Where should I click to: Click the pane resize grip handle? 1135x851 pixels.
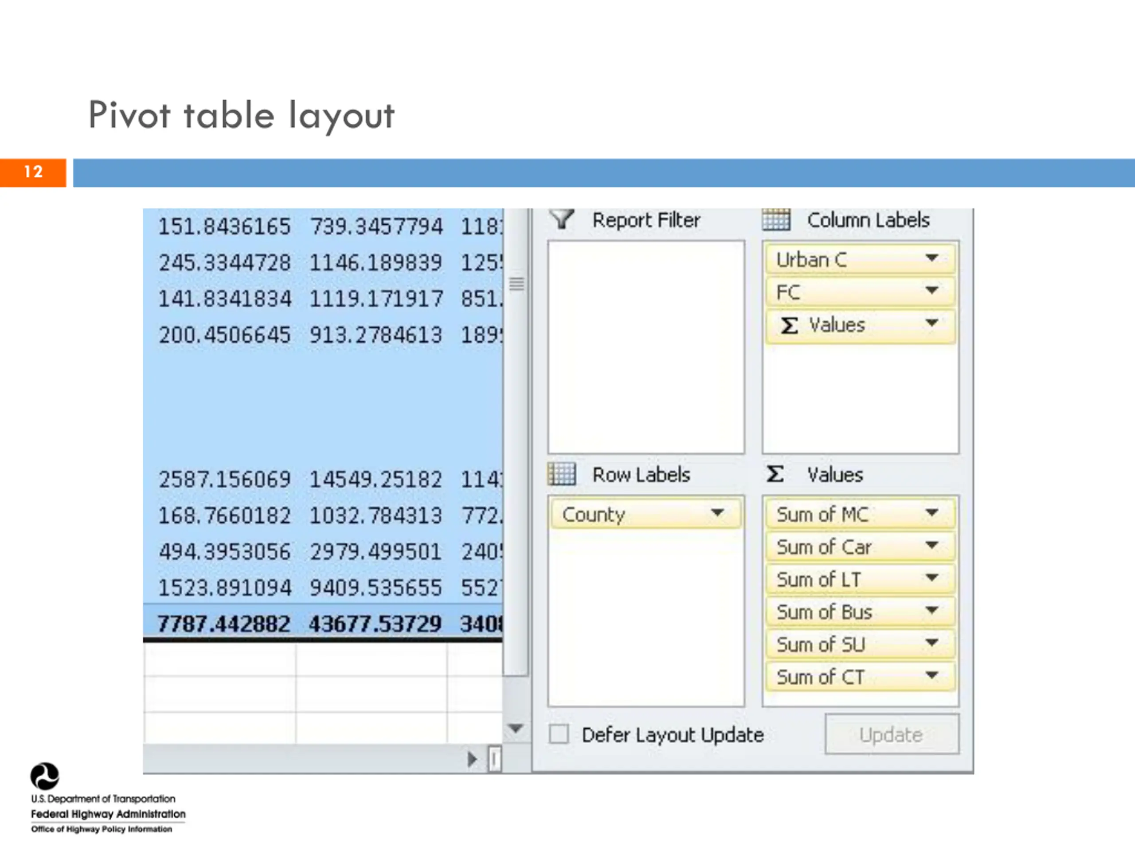516,284
